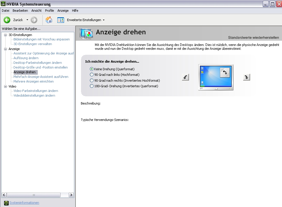The height and width of the screenshot is (207, 282).
Task: Open the Datei menu
Action: [x=6, y=11]
